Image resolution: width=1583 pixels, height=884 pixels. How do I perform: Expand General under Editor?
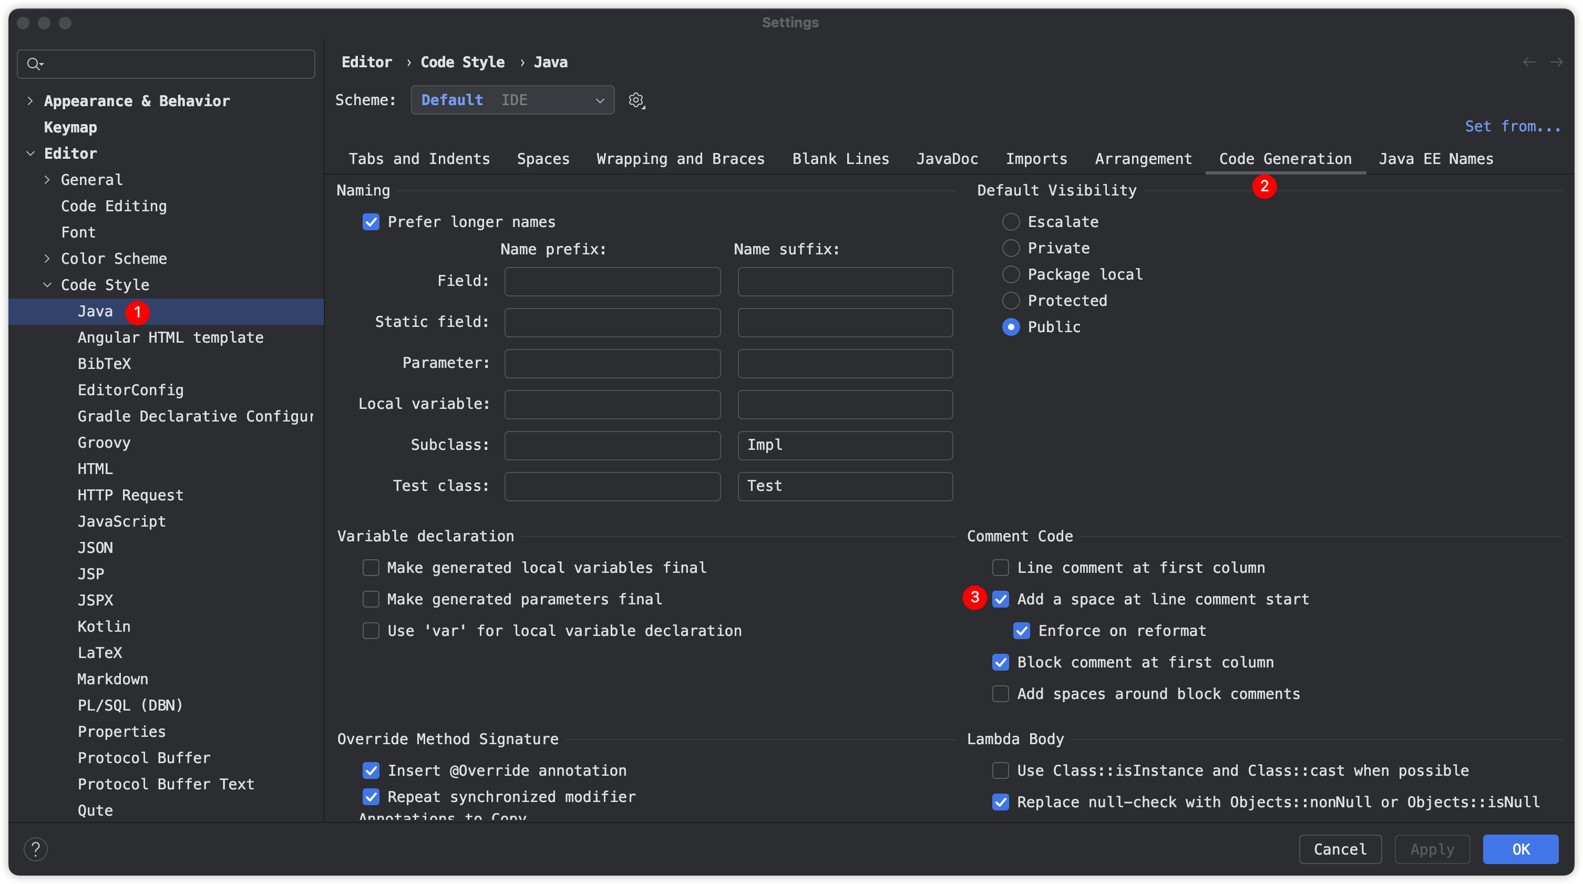click(x=47, y=180)
